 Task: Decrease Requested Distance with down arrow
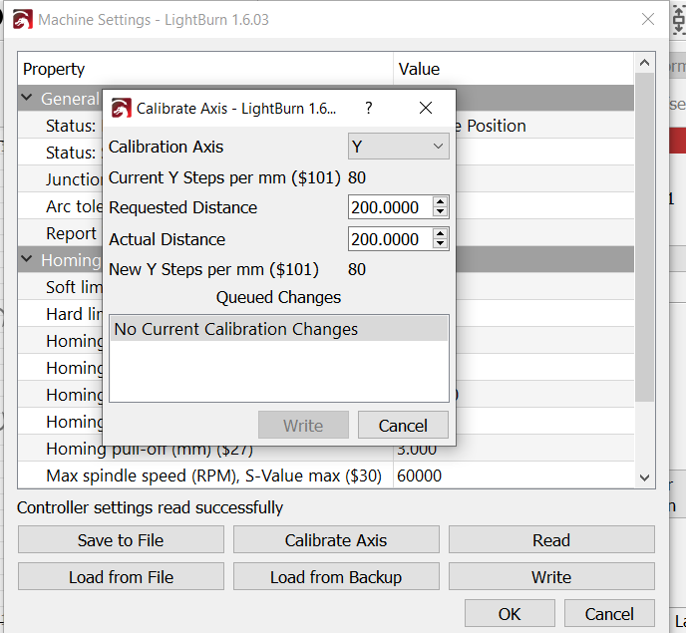coord(440,212)
